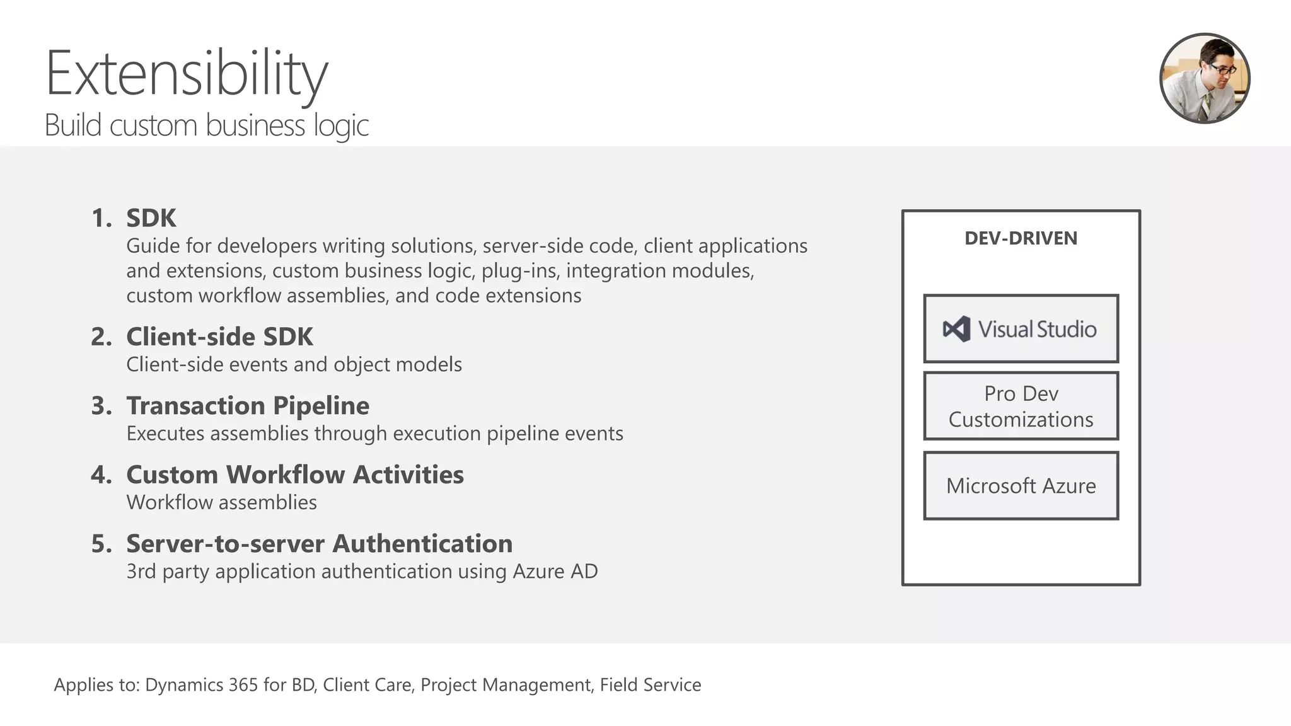Select the Microsoft Azure box
The height and width of the screenshot is (726, 1291).
coord(1021,485)
